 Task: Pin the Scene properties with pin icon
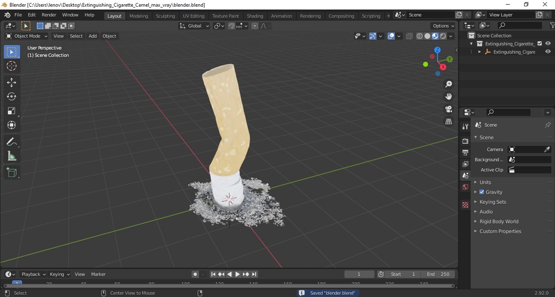[547, 125]
